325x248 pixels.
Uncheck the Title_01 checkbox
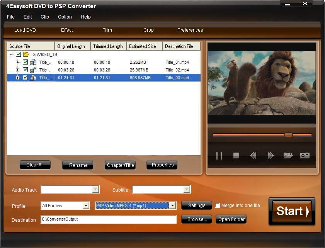coord(26,62)
